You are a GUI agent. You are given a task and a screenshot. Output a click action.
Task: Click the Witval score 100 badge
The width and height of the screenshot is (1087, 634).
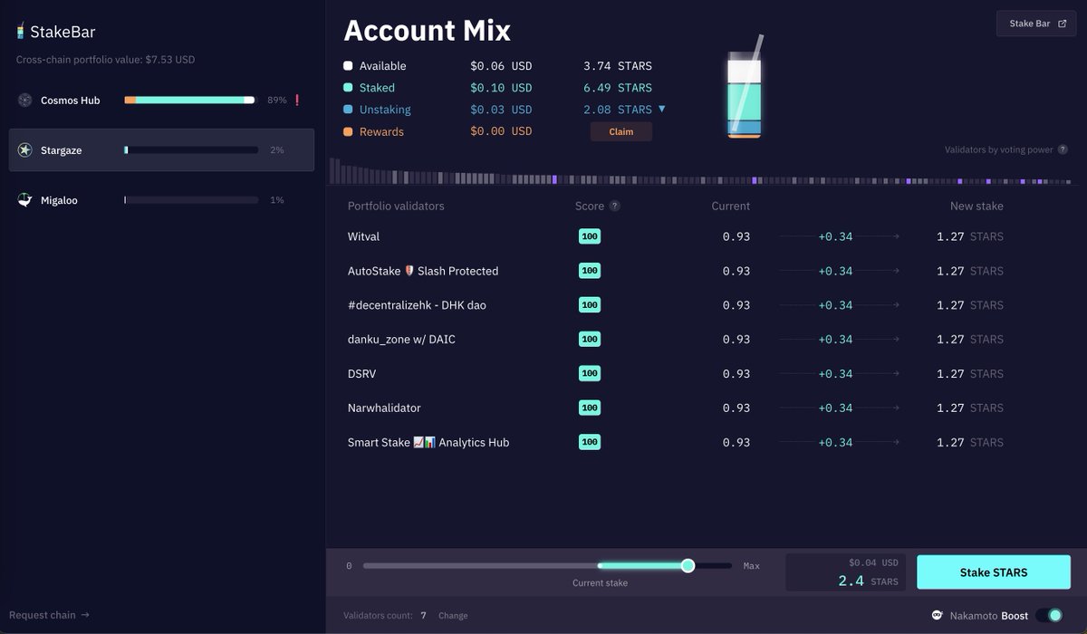click(x=590, y=236)
